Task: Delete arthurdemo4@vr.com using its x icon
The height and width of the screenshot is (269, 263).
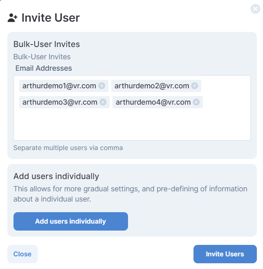Action: [196, 102]
